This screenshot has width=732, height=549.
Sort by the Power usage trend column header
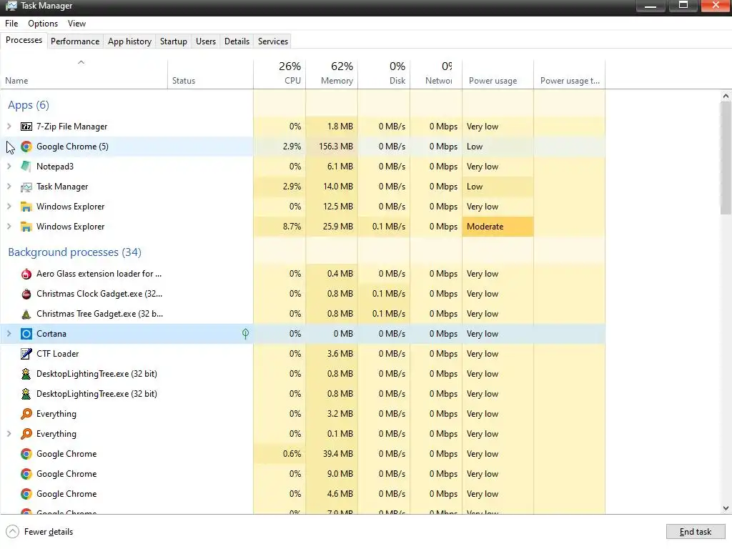pyautogui.click(x=570, y=74)
